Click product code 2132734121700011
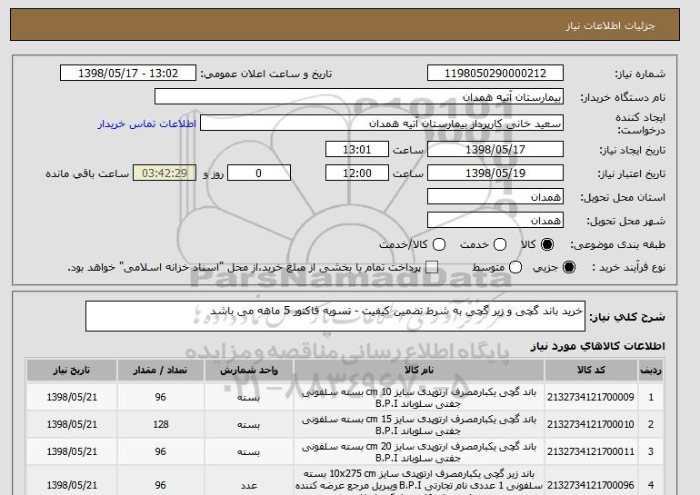 coord(591,451)
